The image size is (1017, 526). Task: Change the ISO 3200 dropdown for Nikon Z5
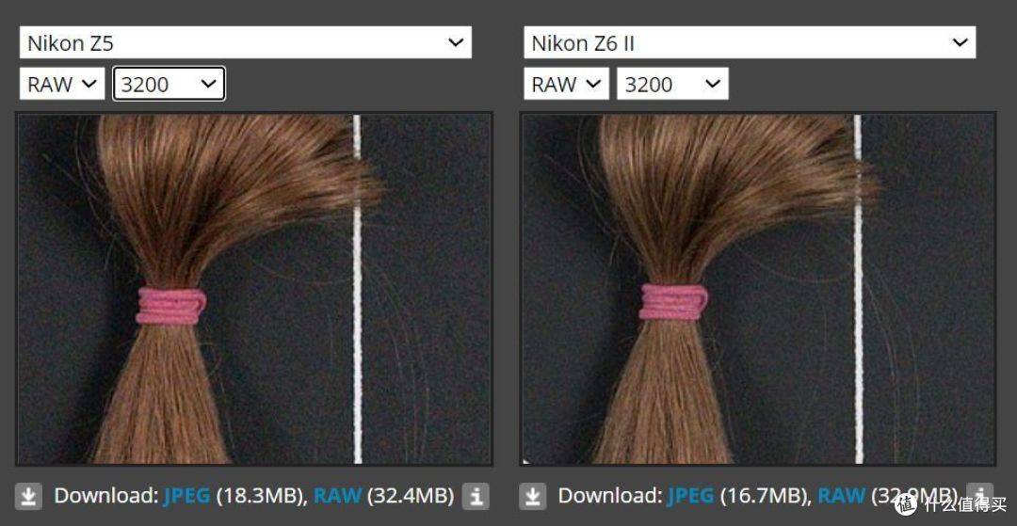pos(169,85)
